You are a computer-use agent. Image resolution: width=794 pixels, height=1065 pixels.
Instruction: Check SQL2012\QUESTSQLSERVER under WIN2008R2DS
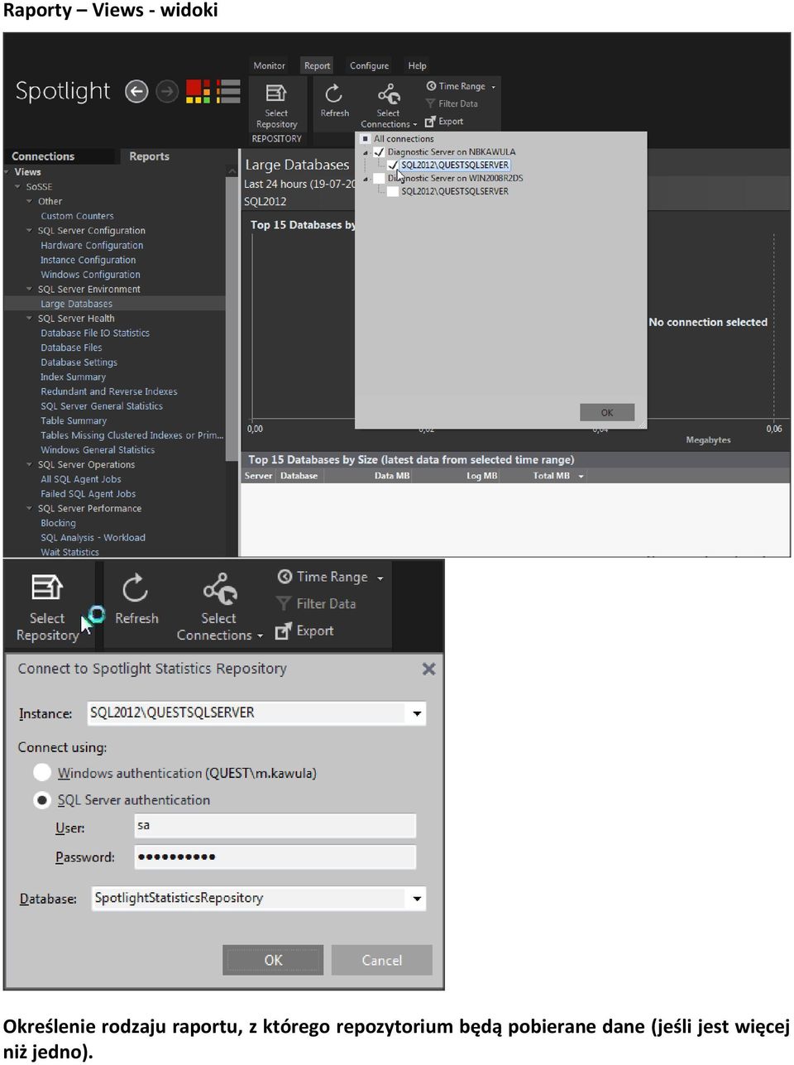coord(393,191)
